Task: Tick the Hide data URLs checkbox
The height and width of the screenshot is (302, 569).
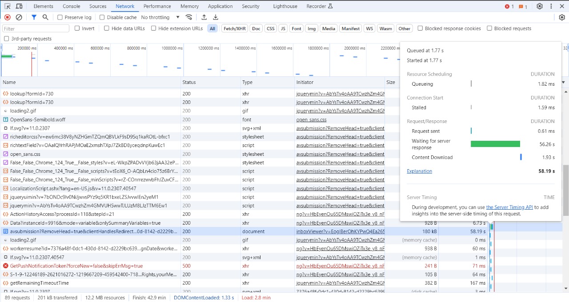Action: [x=107, y=28]
